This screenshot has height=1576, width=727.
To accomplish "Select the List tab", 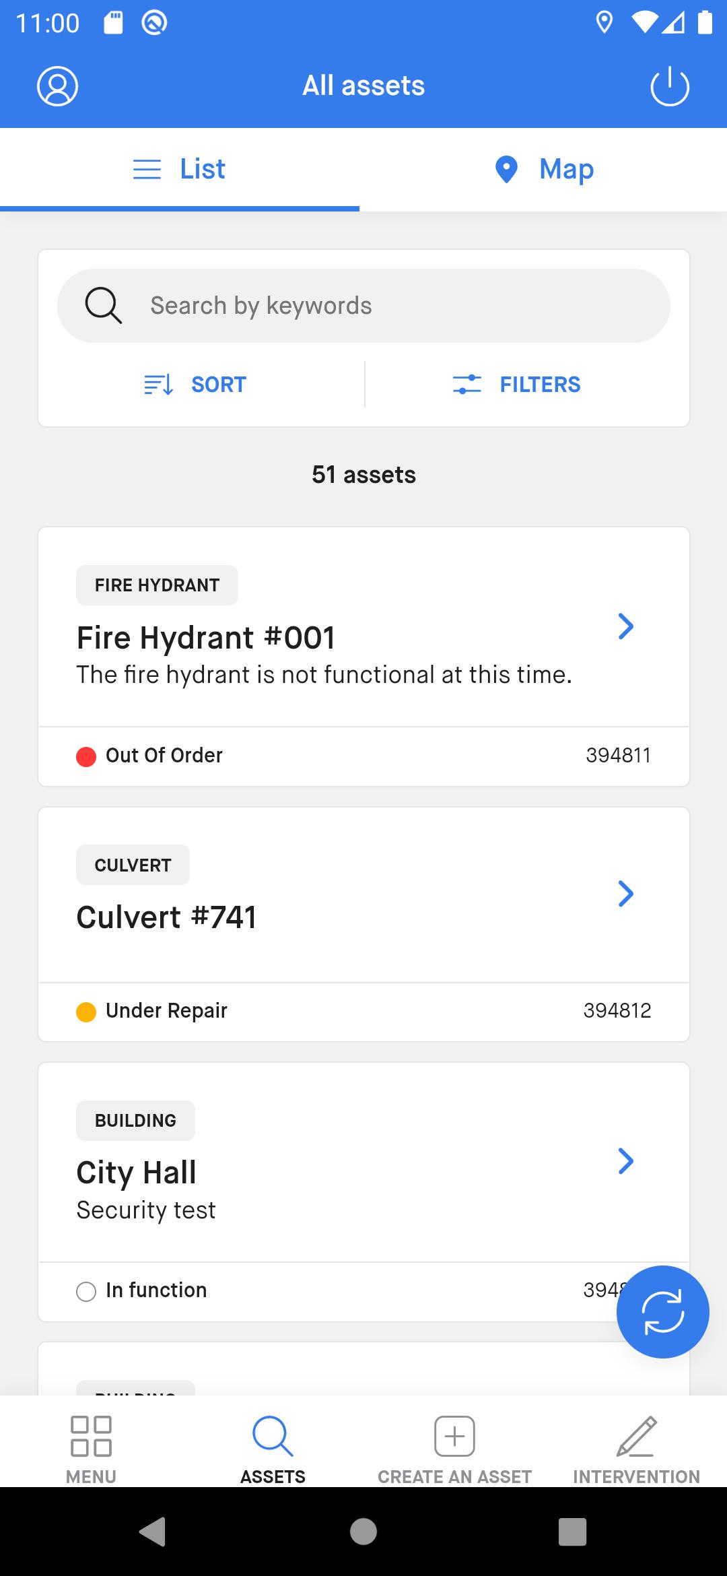I will [x=180, y=169].
